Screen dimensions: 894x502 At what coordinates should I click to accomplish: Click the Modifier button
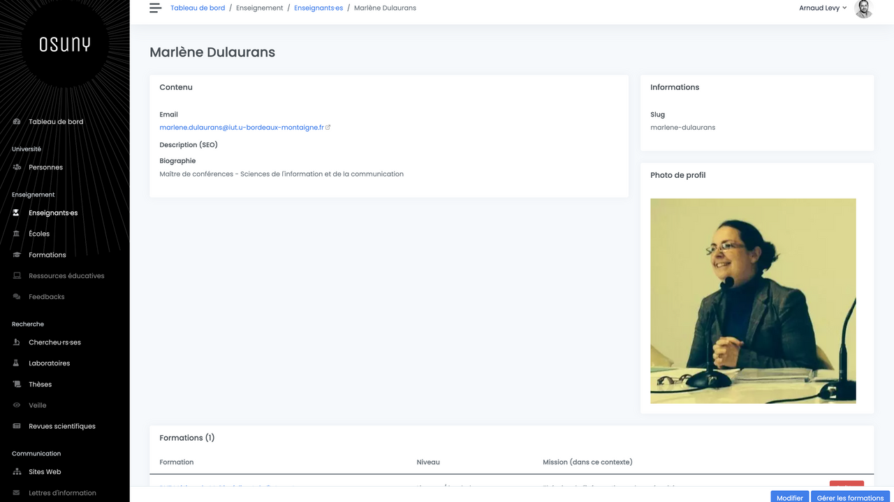coord(789,497)
